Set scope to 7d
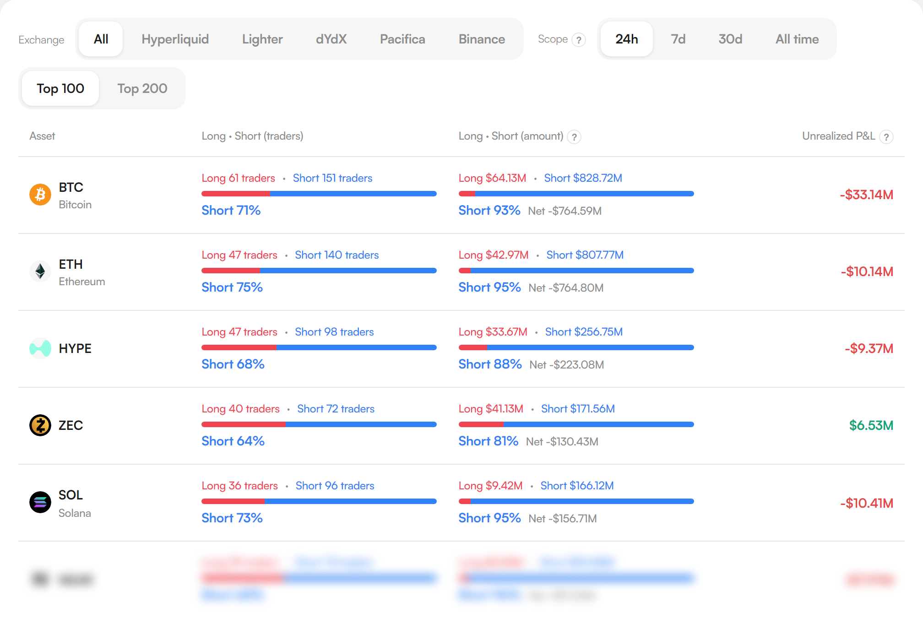 [x=678, y=39]
